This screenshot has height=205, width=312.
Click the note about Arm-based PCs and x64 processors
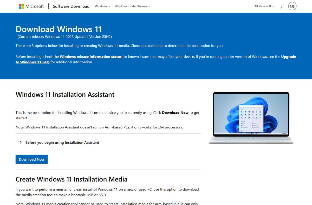click(99, 127)
